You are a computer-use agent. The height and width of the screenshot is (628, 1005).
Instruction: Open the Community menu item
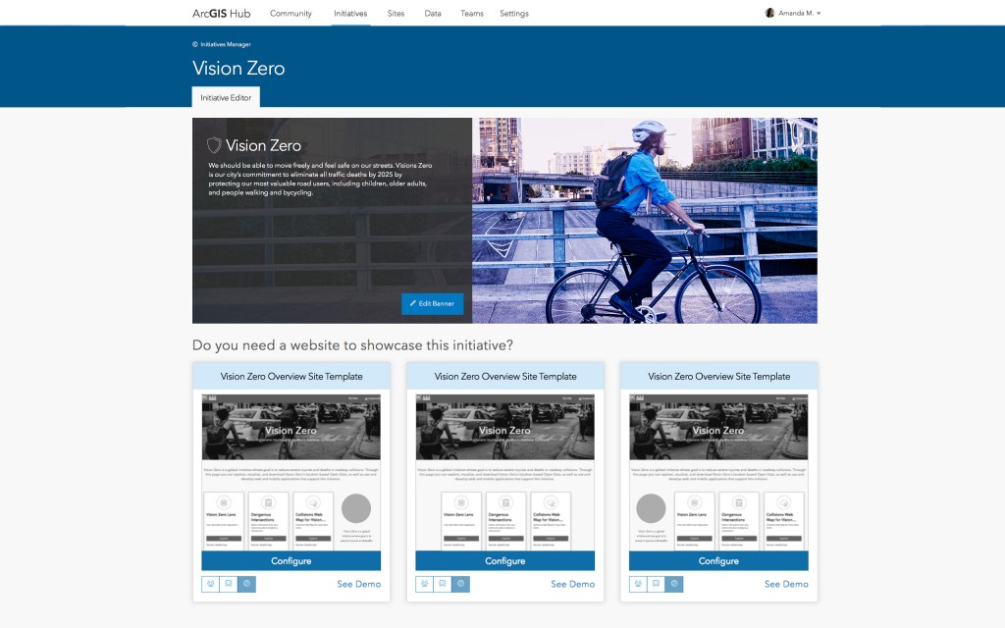pos(291,13)
